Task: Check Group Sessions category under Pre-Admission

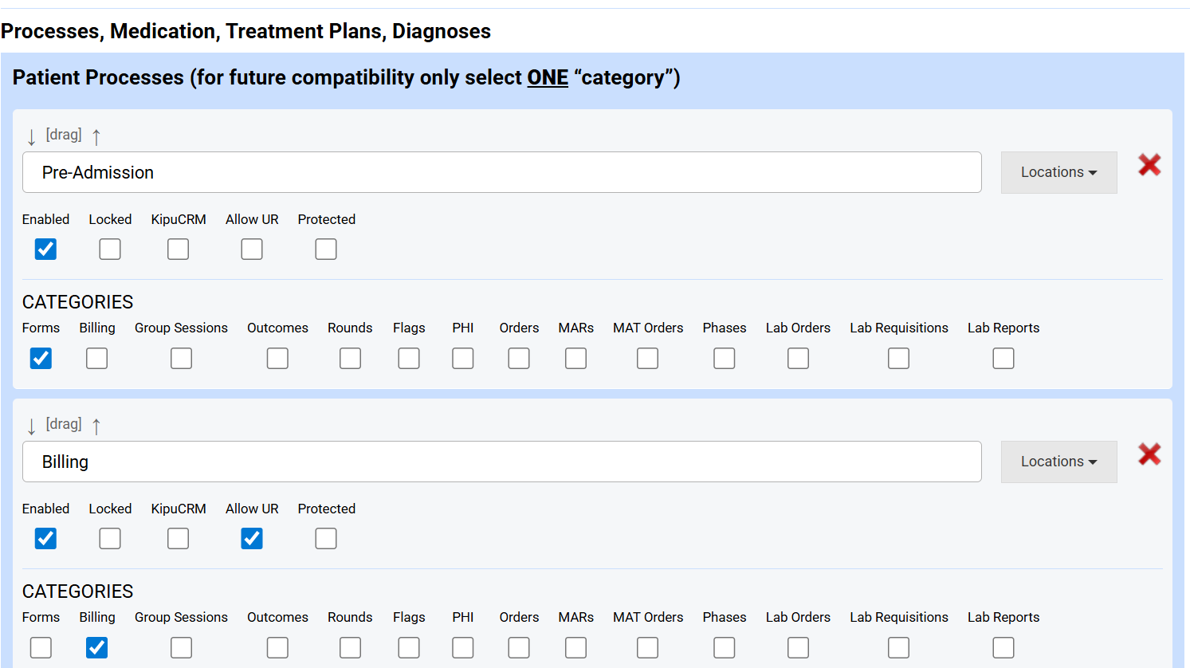Action: tap(181, 359)
